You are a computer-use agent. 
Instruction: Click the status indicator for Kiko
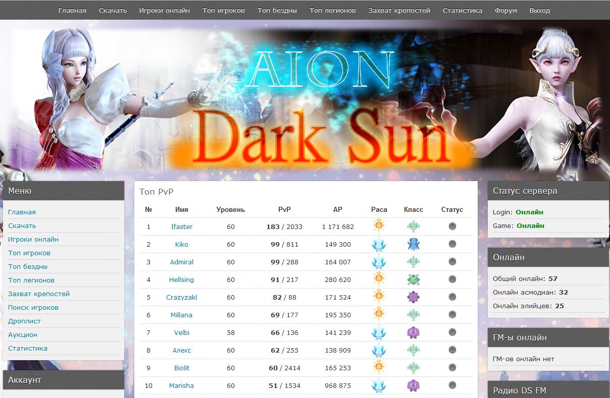(x=452, y=244)
